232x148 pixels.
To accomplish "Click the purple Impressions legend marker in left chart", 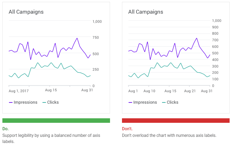I will (x=11, y=102).
